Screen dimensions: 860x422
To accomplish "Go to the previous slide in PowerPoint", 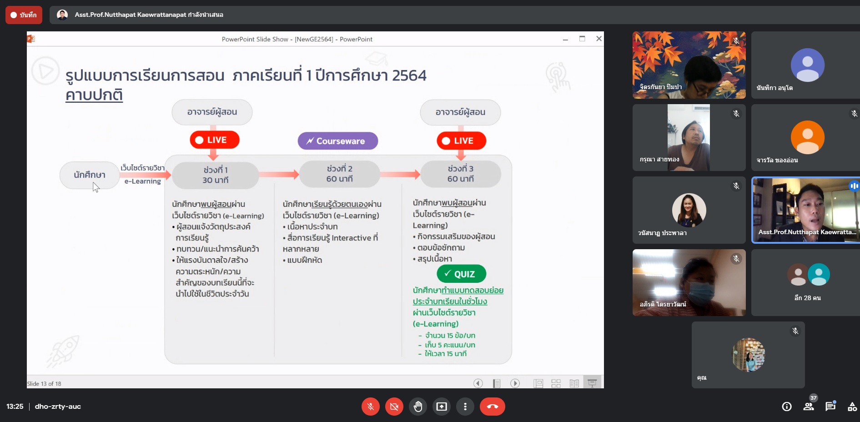I will pos(478,383).
